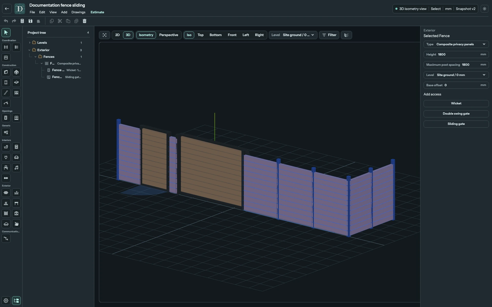Screen dimensions: 492x307
Task: Toggle light theme with sun icon
Action: pyautogui.click(x=485, y=9)
